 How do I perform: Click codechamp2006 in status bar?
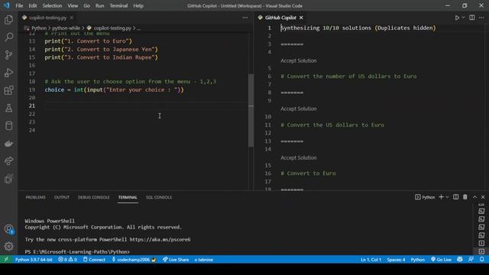point(134,260)
